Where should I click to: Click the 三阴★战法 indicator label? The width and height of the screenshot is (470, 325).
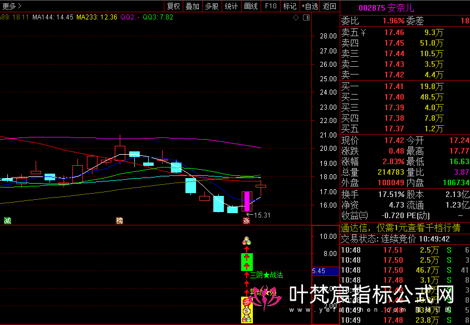click(x=267, y=275)
